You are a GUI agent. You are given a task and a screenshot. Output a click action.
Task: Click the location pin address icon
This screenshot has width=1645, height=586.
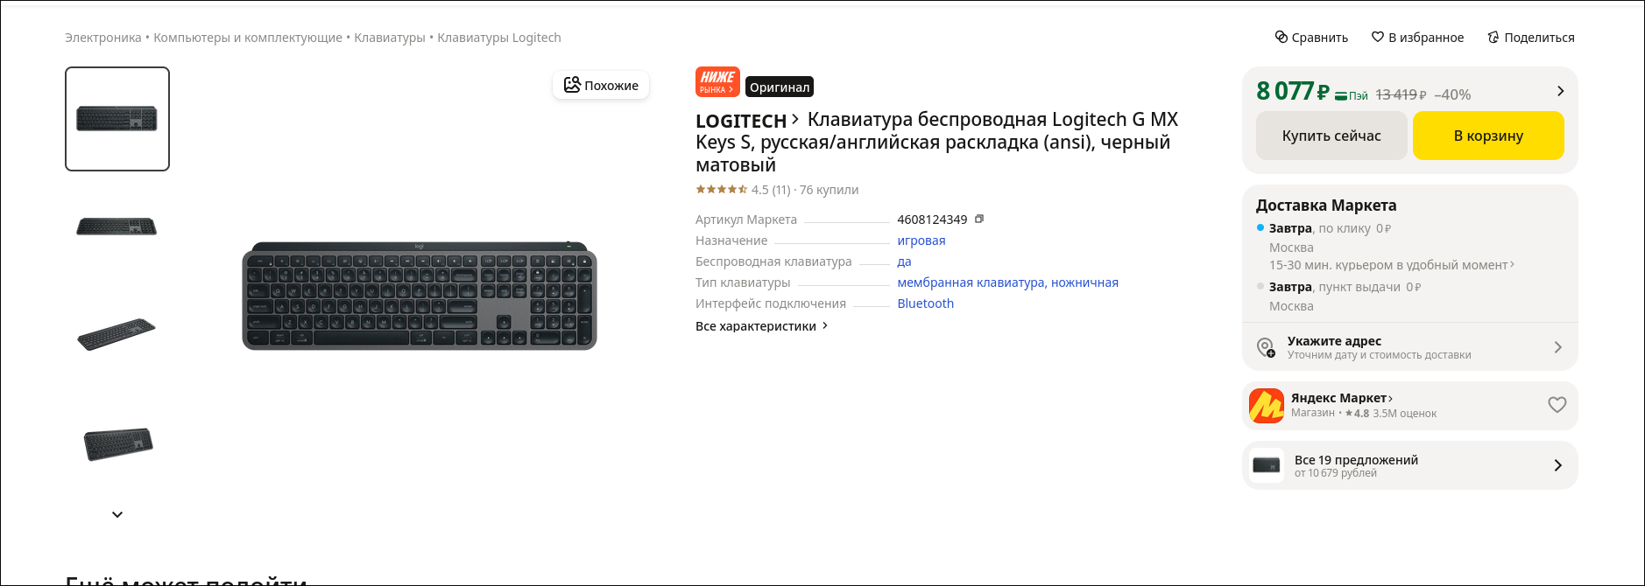[1266, 347]
